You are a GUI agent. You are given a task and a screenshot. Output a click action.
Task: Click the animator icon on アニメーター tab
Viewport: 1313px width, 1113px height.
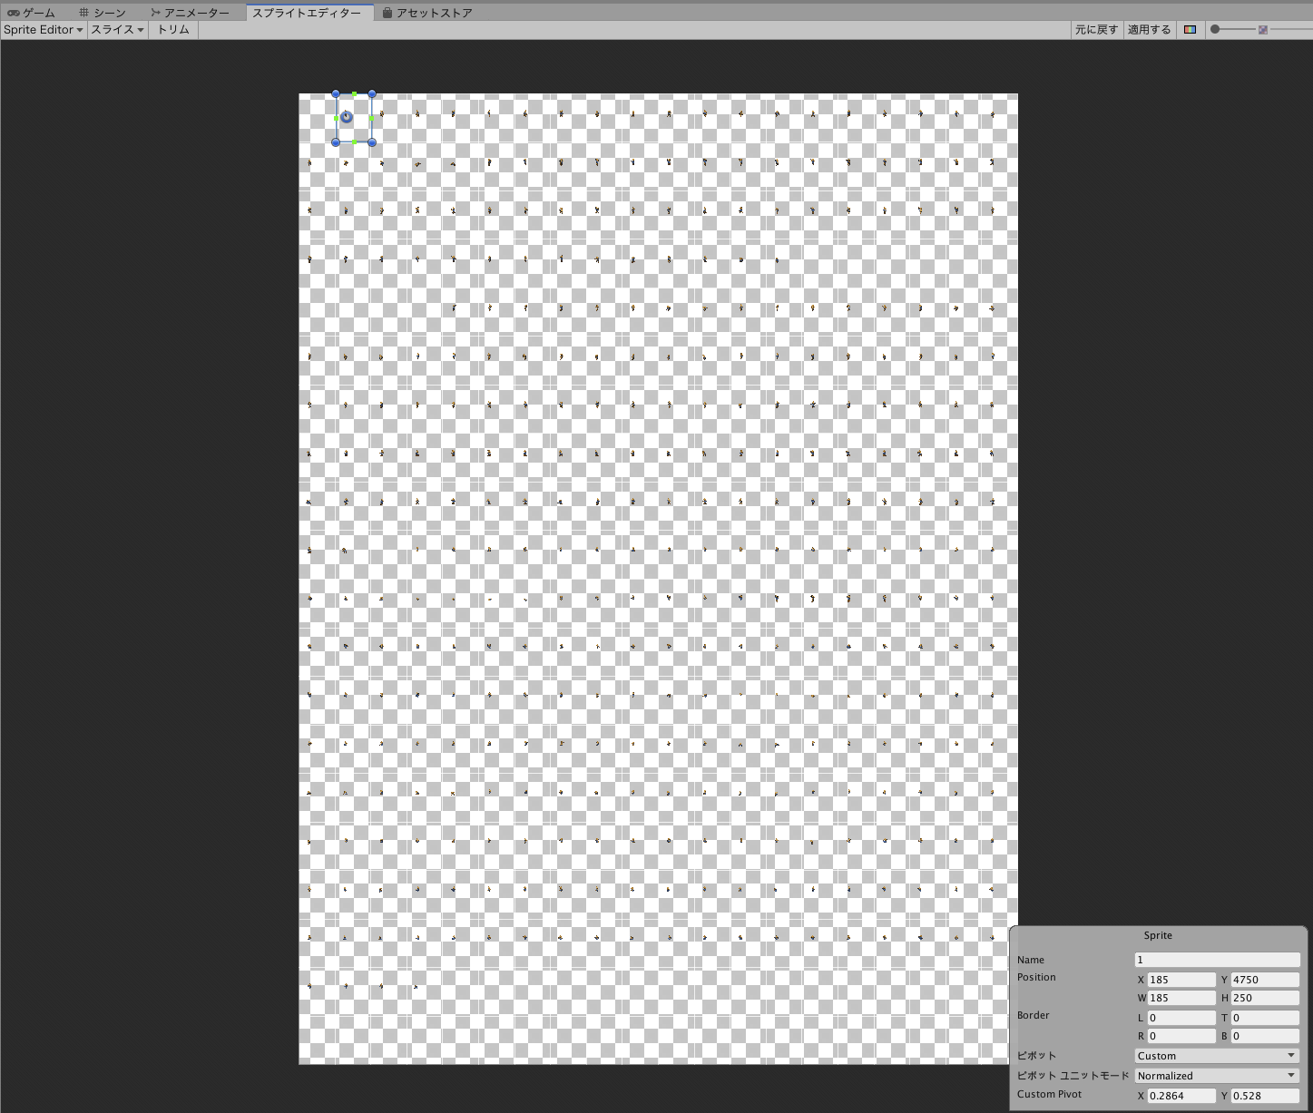pos(155,13)
